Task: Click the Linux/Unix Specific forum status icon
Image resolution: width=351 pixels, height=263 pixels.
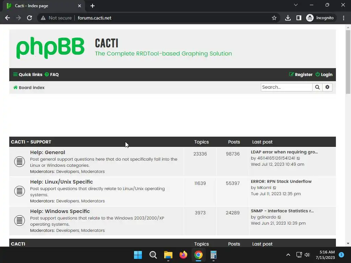Action: click(x=20, y=191)
